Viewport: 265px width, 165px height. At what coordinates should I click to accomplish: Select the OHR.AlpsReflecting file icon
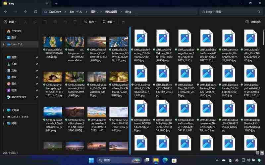tap(141, 38)
